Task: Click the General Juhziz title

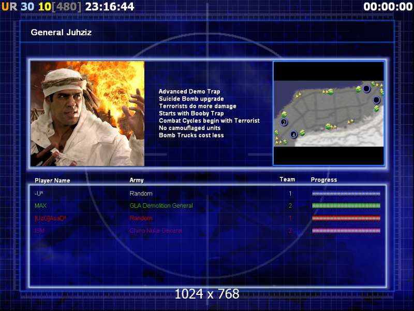Action: click(61, 33)
